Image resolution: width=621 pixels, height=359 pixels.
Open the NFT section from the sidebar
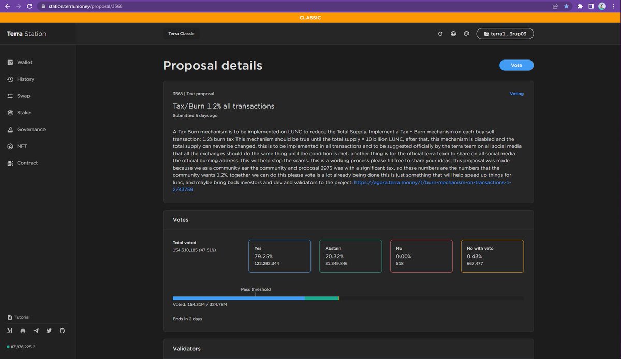click(x=10, y=146)
